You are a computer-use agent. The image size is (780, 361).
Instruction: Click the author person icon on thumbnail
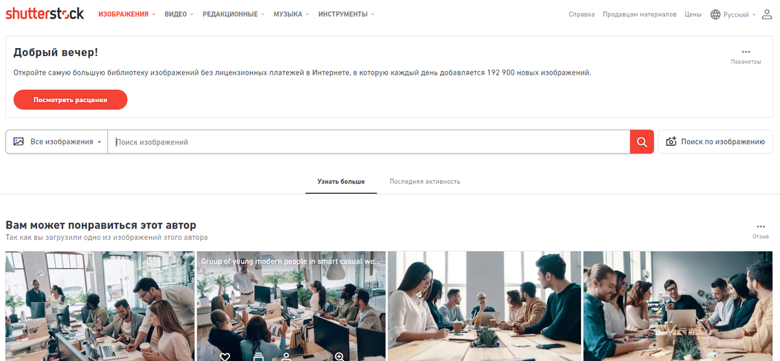[286, 356]
